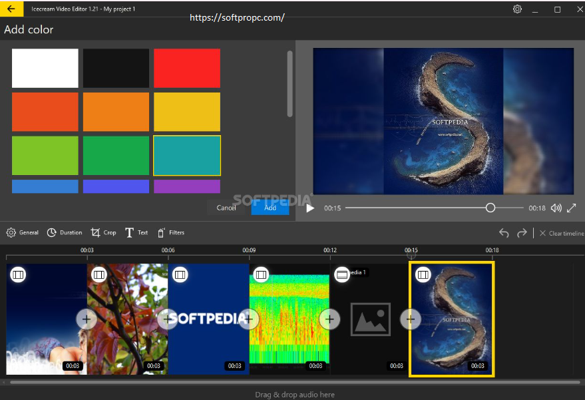Click film icon on the spectrogram clip
Screen dimensions: 585x400
(x=261, y=275)
